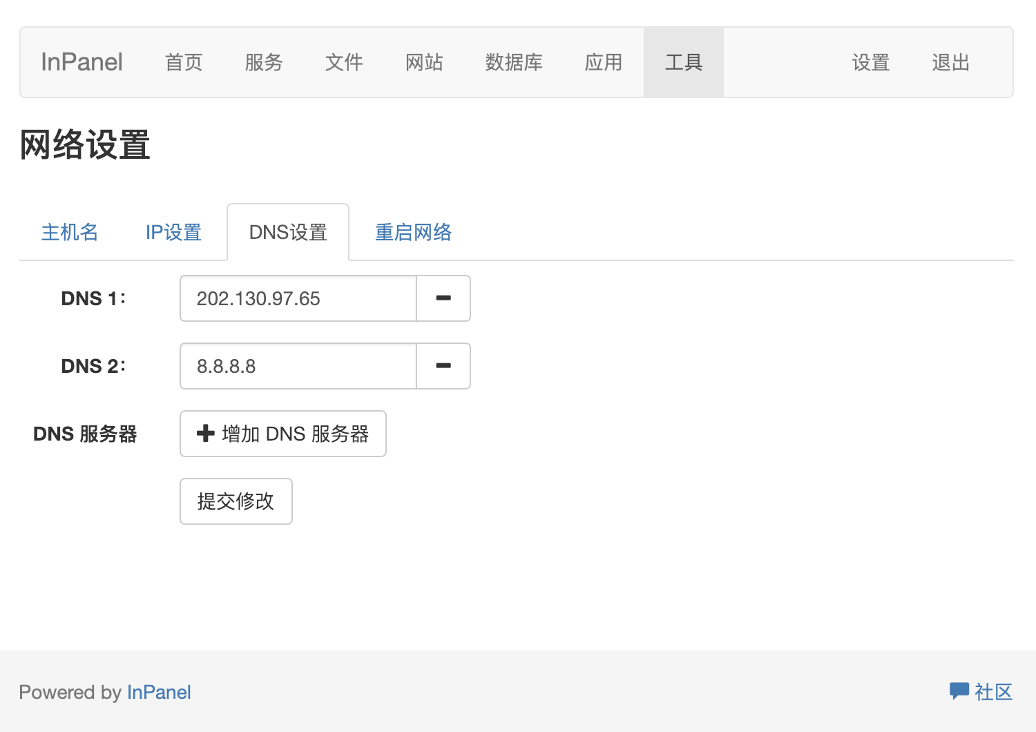Switch to the 主机名 tab
The height and width of the screenshot is (732, 1036).
pos(69,232)
